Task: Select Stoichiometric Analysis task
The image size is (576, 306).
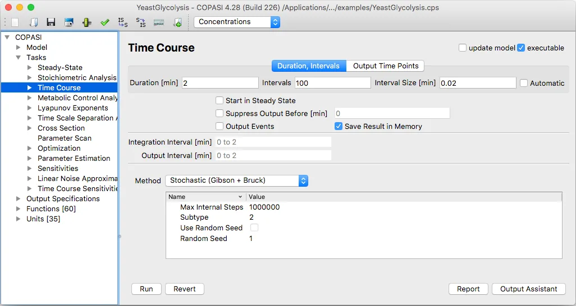Action: click(77, 78)
